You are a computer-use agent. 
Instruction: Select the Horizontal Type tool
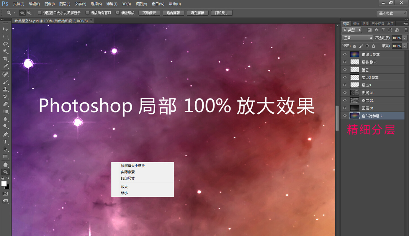pos(5,142)
